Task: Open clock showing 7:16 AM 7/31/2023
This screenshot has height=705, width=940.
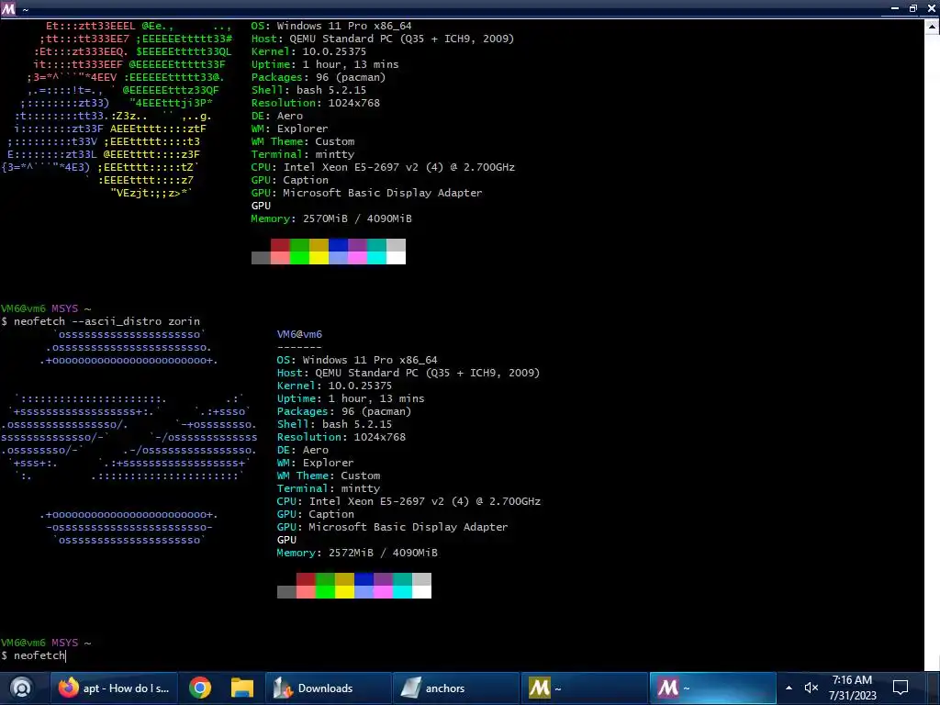Action: pos(853,688)
